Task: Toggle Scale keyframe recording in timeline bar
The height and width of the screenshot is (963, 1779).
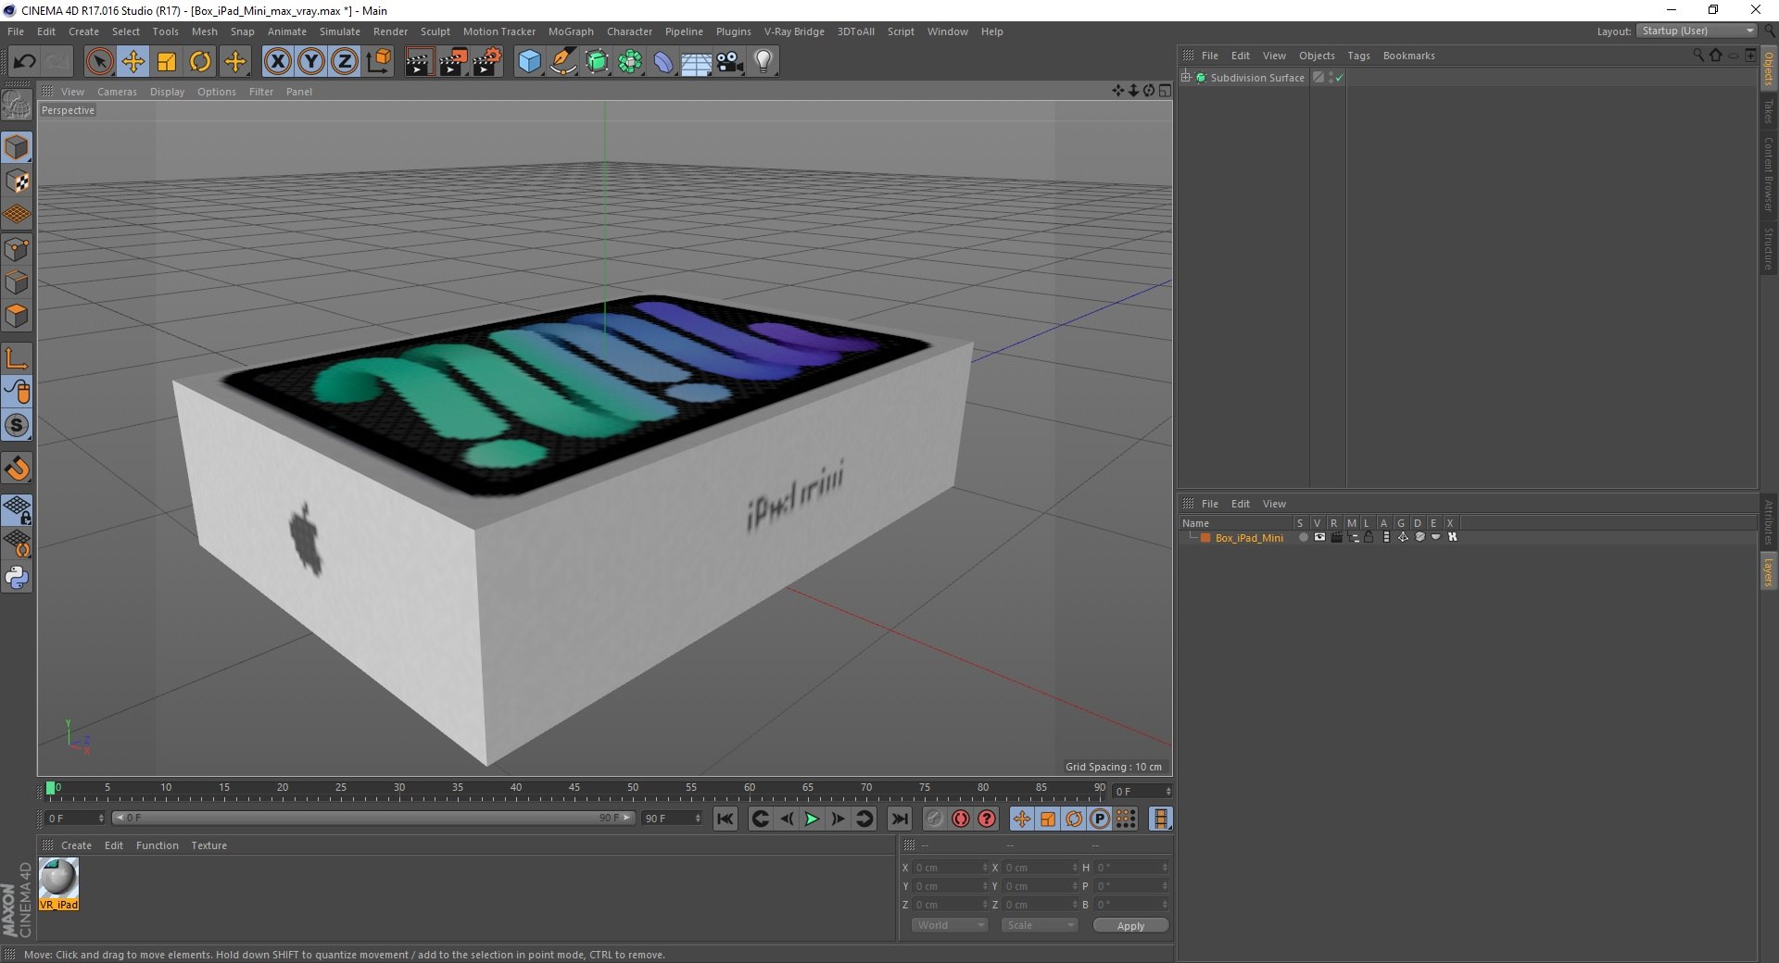Action: pyautogui.click(x=1047, y=819)
